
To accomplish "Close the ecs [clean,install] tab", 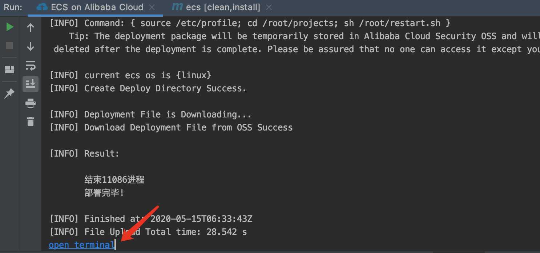I will [269, 7].
